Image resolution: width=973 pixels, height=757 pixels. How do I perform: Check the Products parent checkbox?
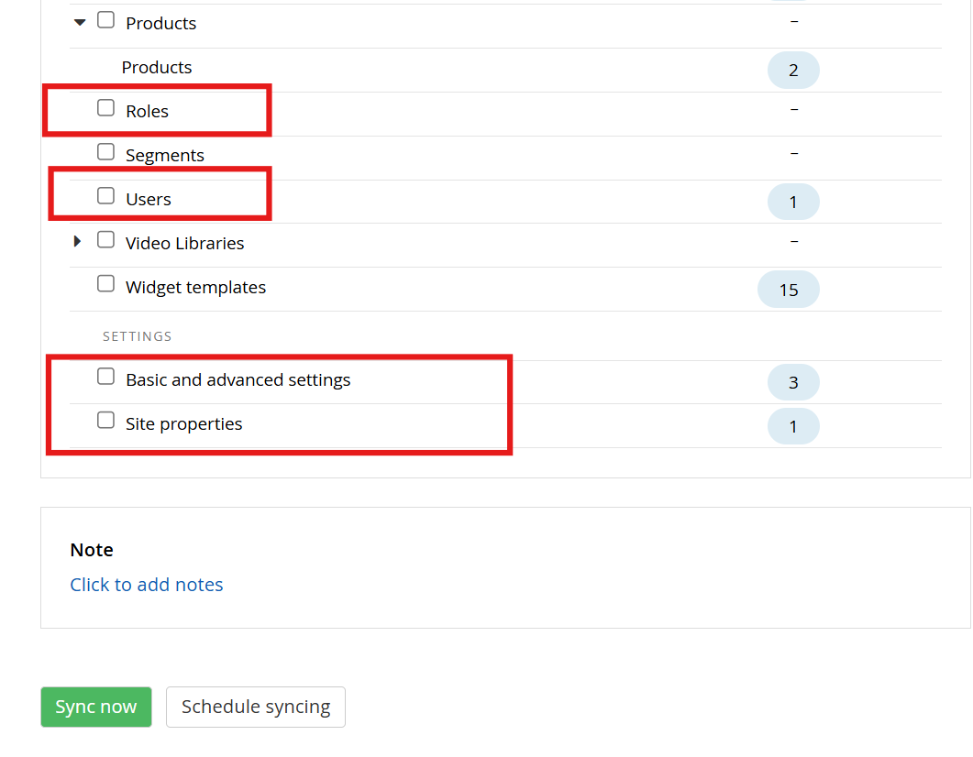[106, 20]
